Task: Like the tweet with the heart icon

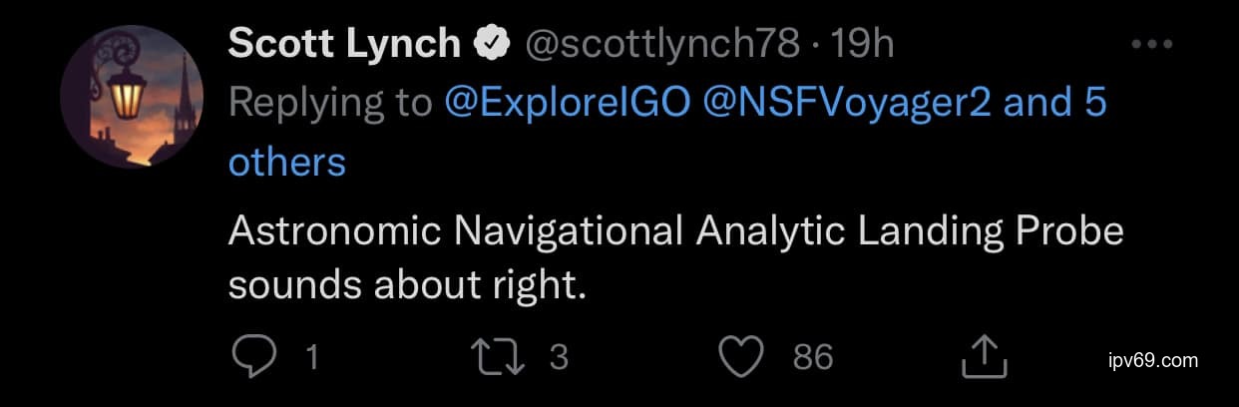Action: point(743,356)
